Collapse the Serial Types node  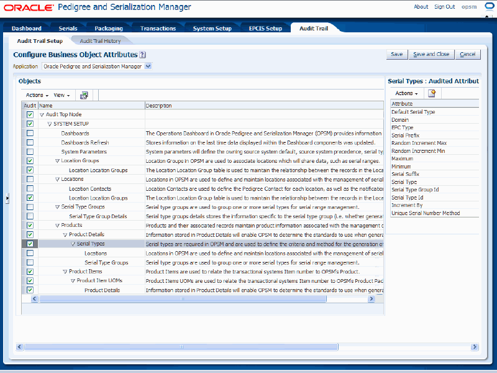tap(73, 244)
